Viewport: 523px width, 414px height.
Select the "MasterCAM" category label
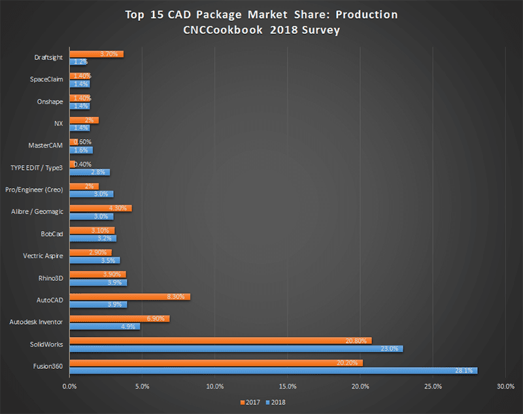(x=45, y=145)
